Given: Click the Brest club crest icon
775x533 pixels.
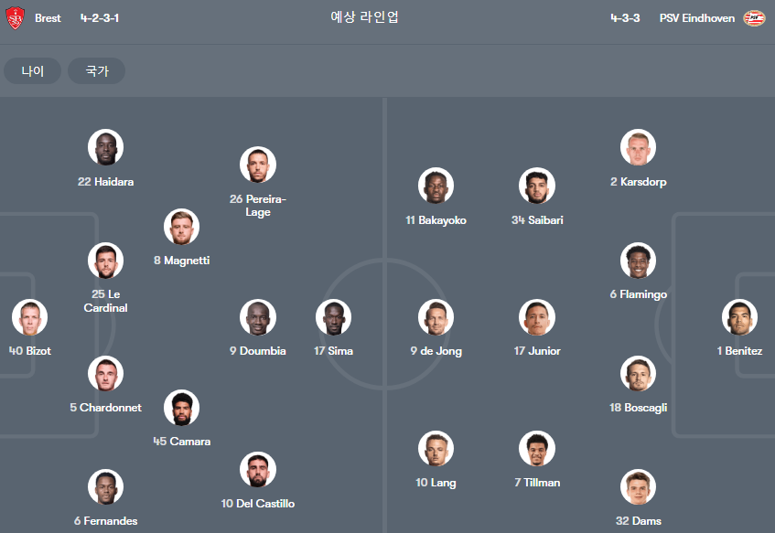Looking at the screenshot, I should pos(15,18).
